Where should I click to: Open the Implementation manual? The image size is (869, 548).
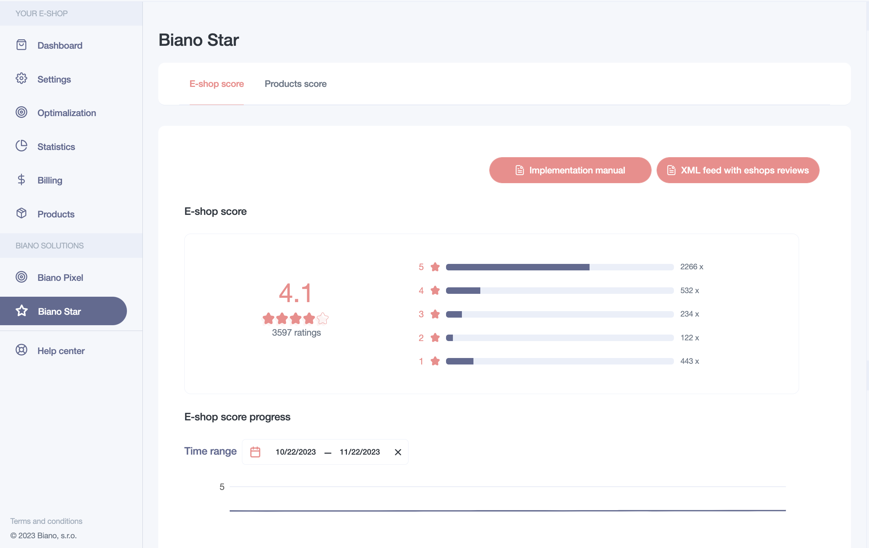pos(570,170)
